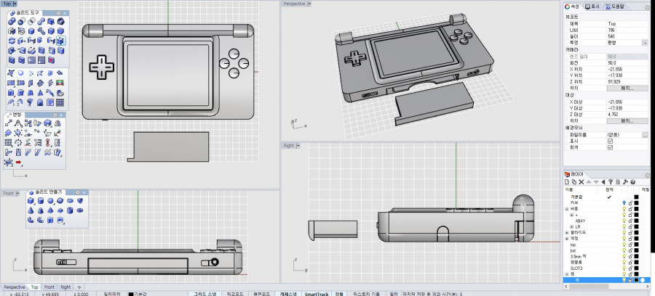
Task: Click 배치... button under 카메라
Action: 627,89
